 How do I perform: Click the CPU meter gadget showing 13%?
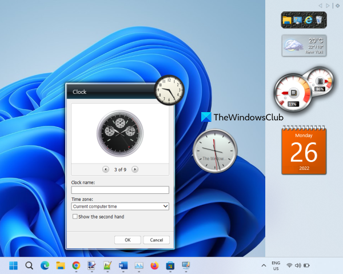(292, 93)
